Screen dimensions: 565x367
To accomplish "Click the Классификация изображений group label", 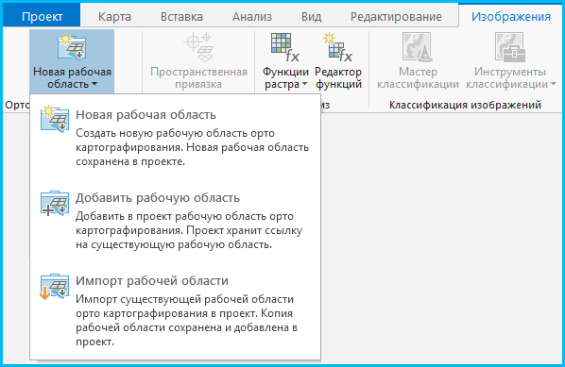I will [x=465, y=105].
